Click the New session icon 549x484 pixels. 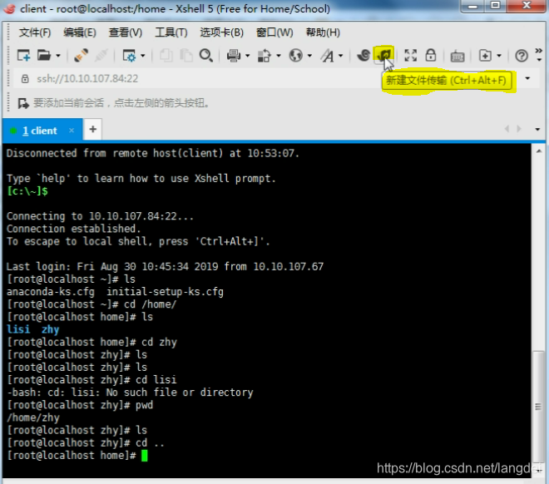tap(23, 55)
